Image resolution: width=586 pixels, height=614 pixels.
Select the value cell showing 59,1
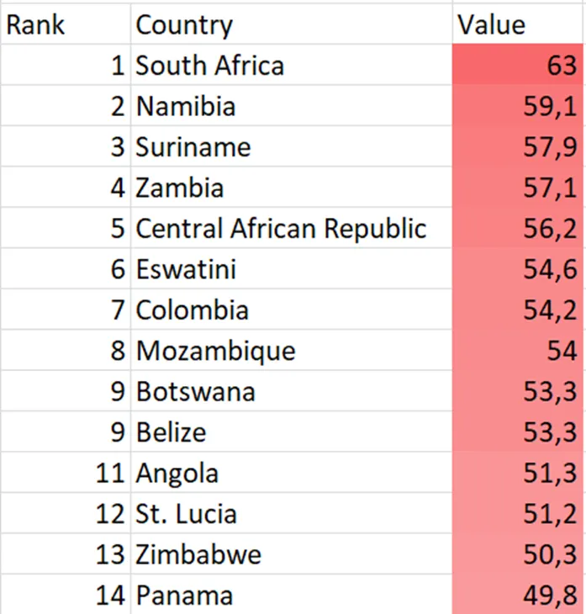(x=518, y=105)
